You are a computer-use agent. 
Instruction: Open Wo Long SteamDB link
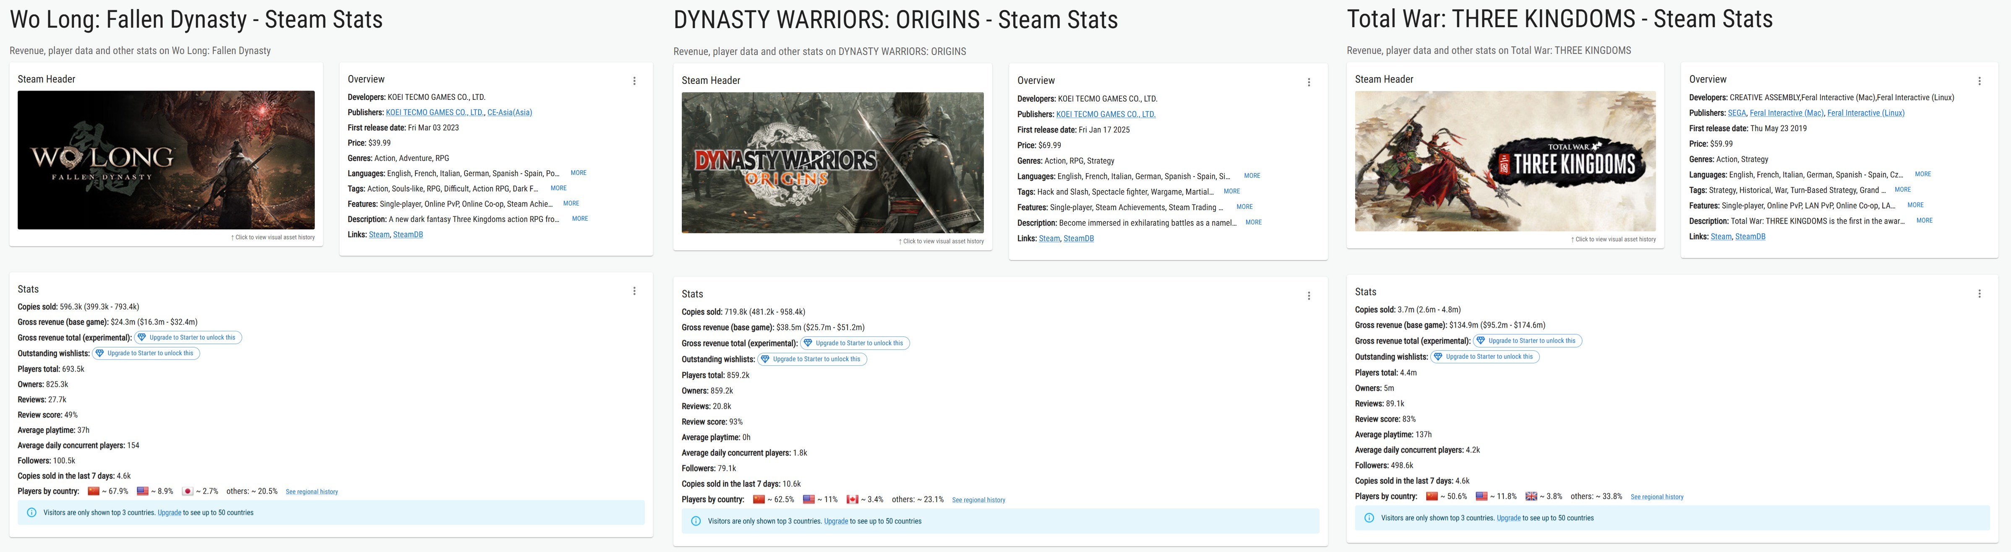point(407,234)
